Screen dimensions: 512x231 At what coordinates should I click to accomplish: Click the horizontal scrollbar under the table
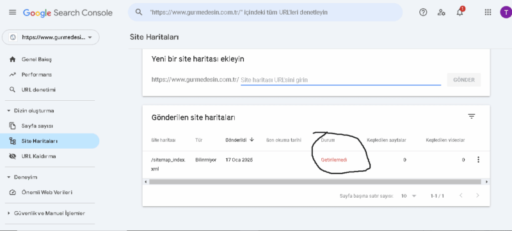pyautogui.click(x=315, y=182)
